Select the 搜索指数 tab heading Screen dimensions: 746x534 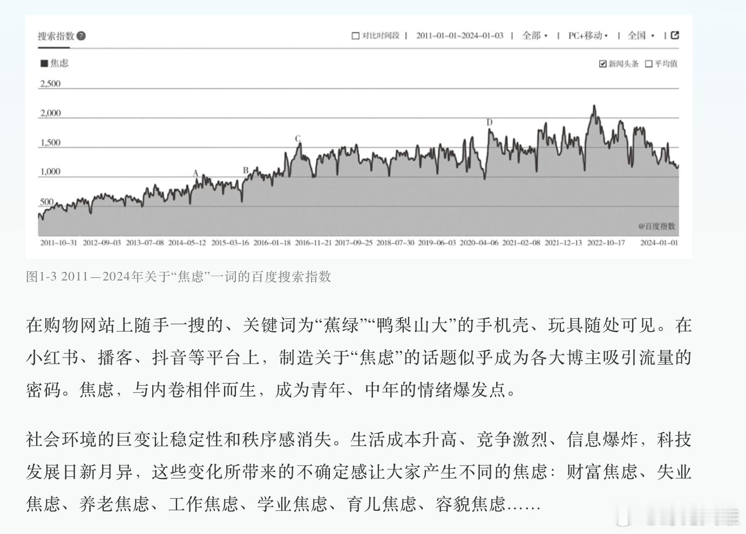click(x=56, y=36)
